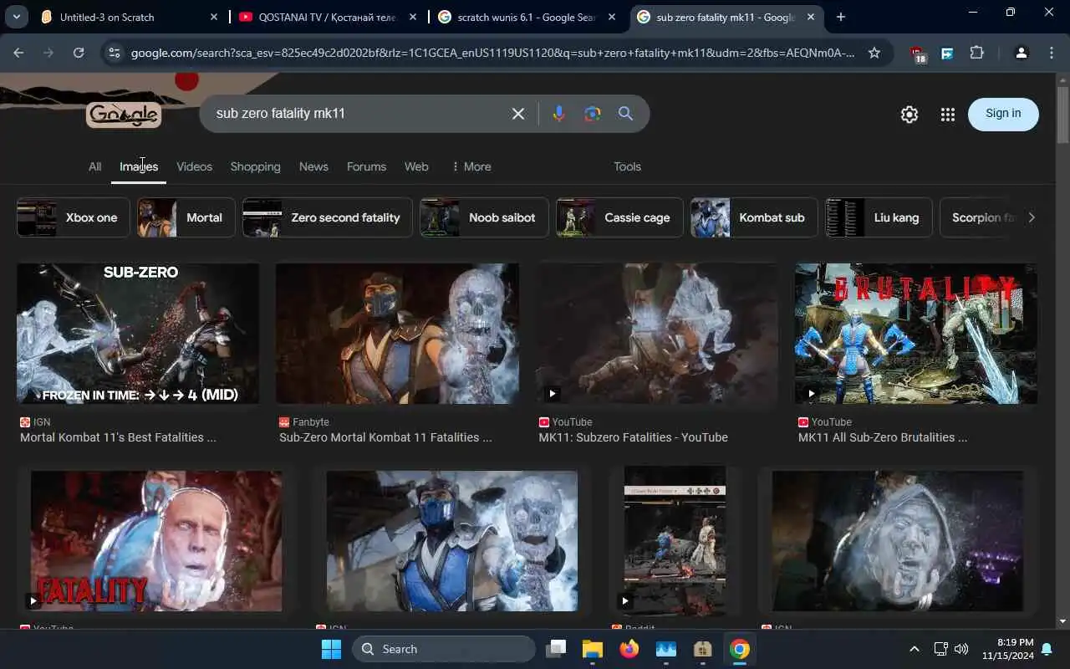The width and height of the screenshot is (1070, 669).
Task: Reload the current page
Action: (x=79, y=53)
